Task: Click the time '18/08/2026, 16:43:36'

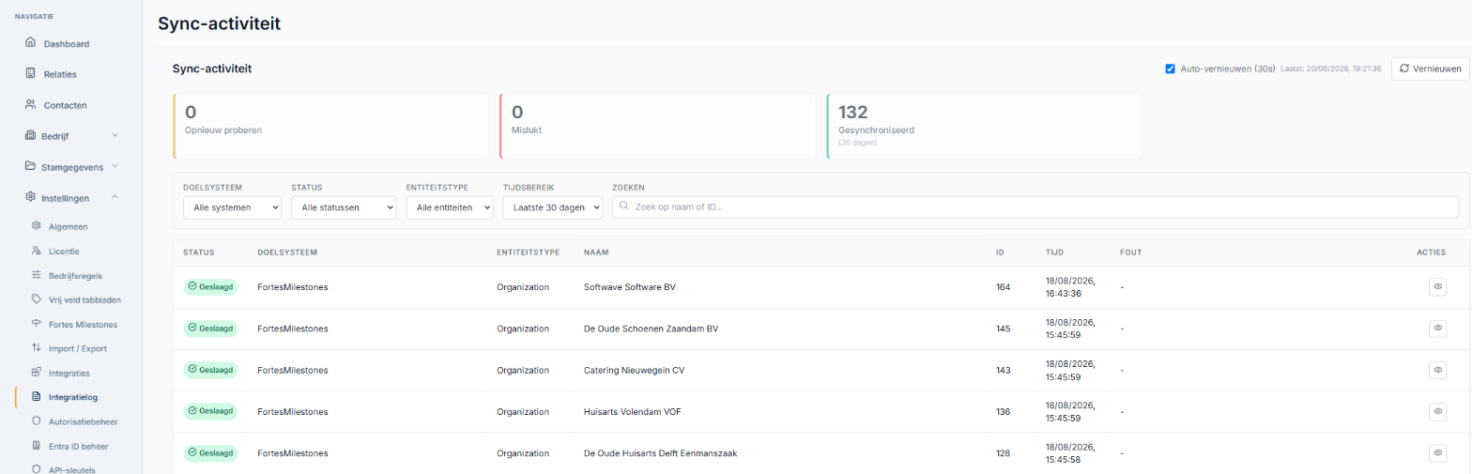Action: pos(1069,286)
